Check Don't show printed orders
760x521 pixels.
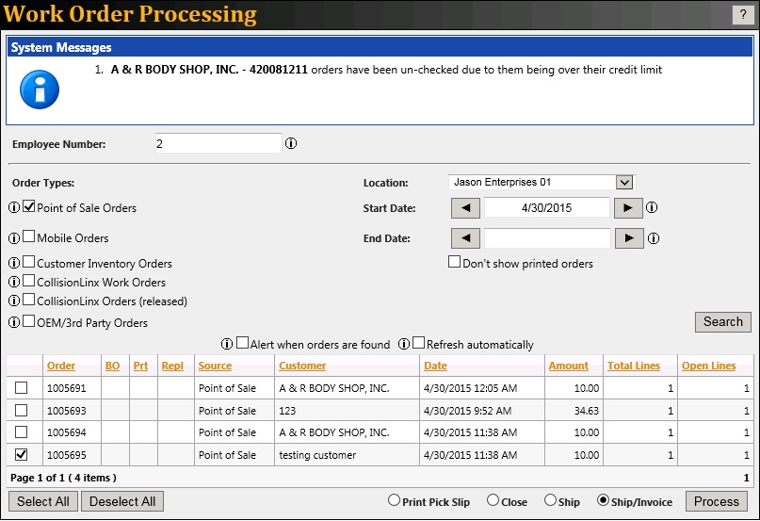click(455, 262)
